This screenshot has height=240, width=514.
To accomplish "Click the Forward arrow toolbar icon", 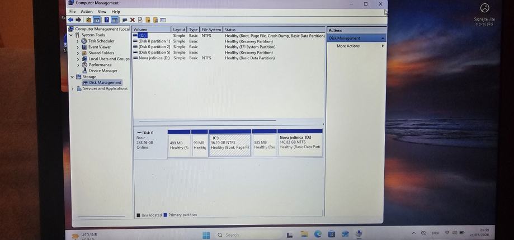I will click(x=78, y=20).
